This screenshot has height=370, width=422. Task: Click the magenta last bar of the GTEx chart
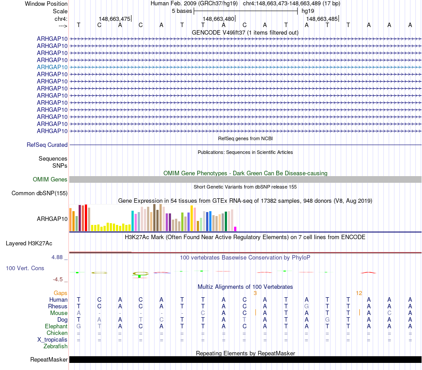(x=235, y=229)
